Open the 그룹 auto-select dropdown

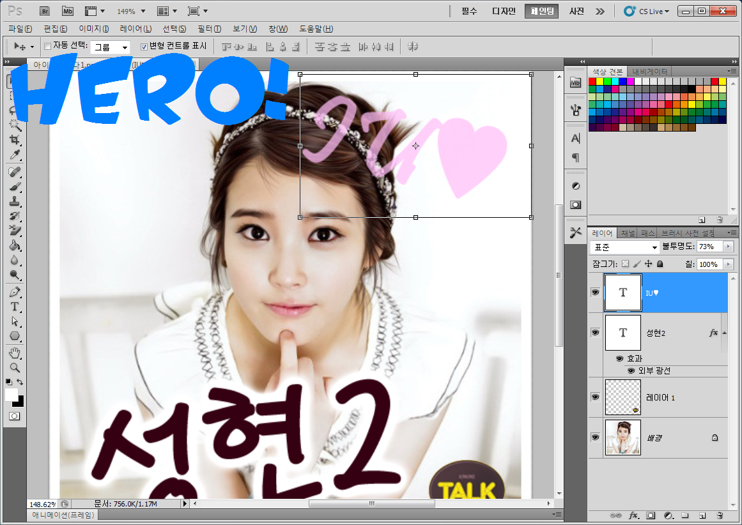111,47
